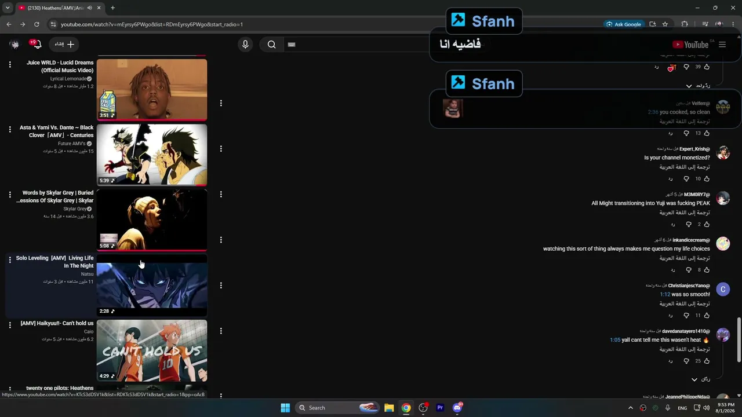This screenshot has height=417, width=742.
Task: Click the YouTube search magnifier button
Action: pyautogui.click(x=271, y=45)
